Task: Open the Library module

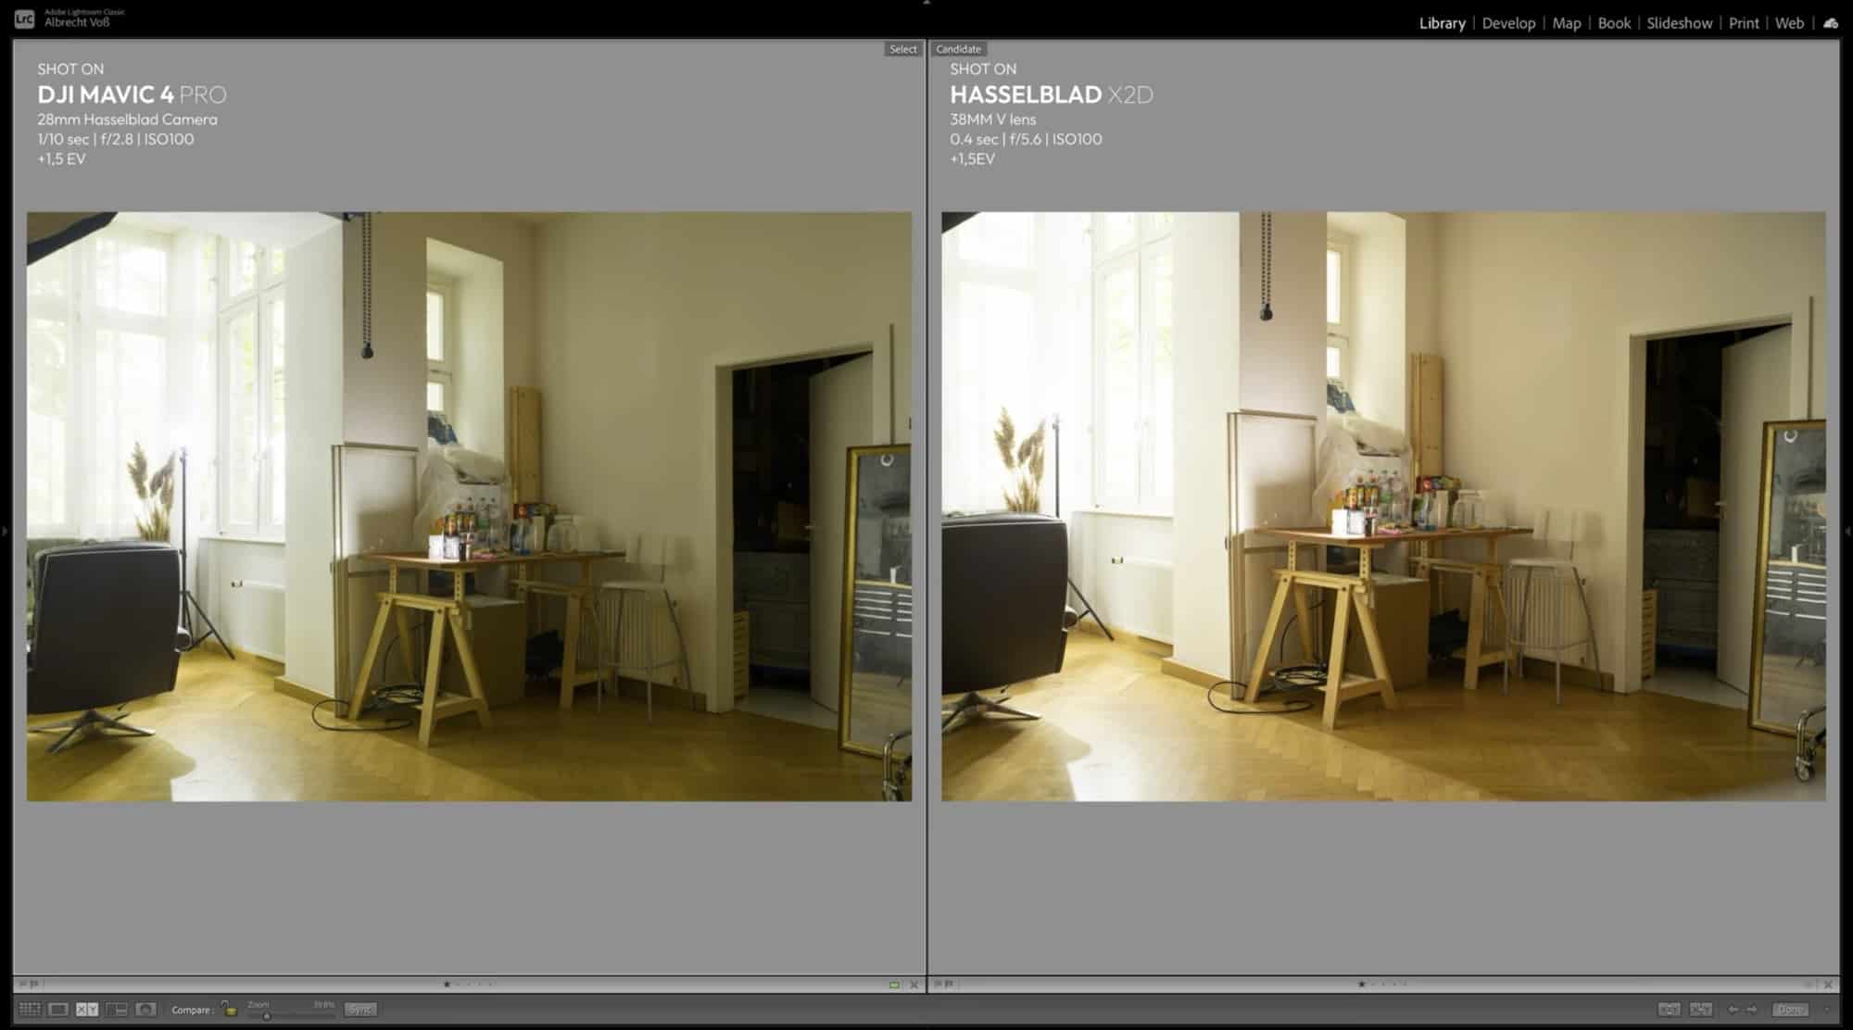Action: [x=1442, y=23]
